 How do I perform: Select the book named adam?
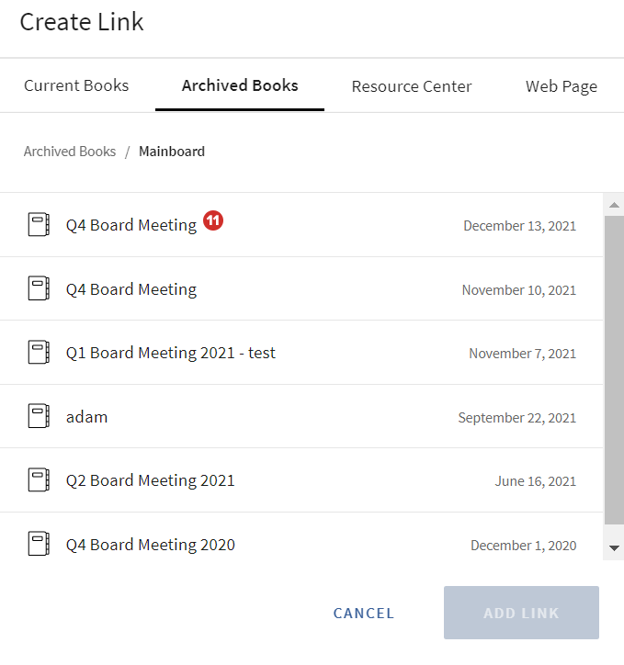[87, 417]
